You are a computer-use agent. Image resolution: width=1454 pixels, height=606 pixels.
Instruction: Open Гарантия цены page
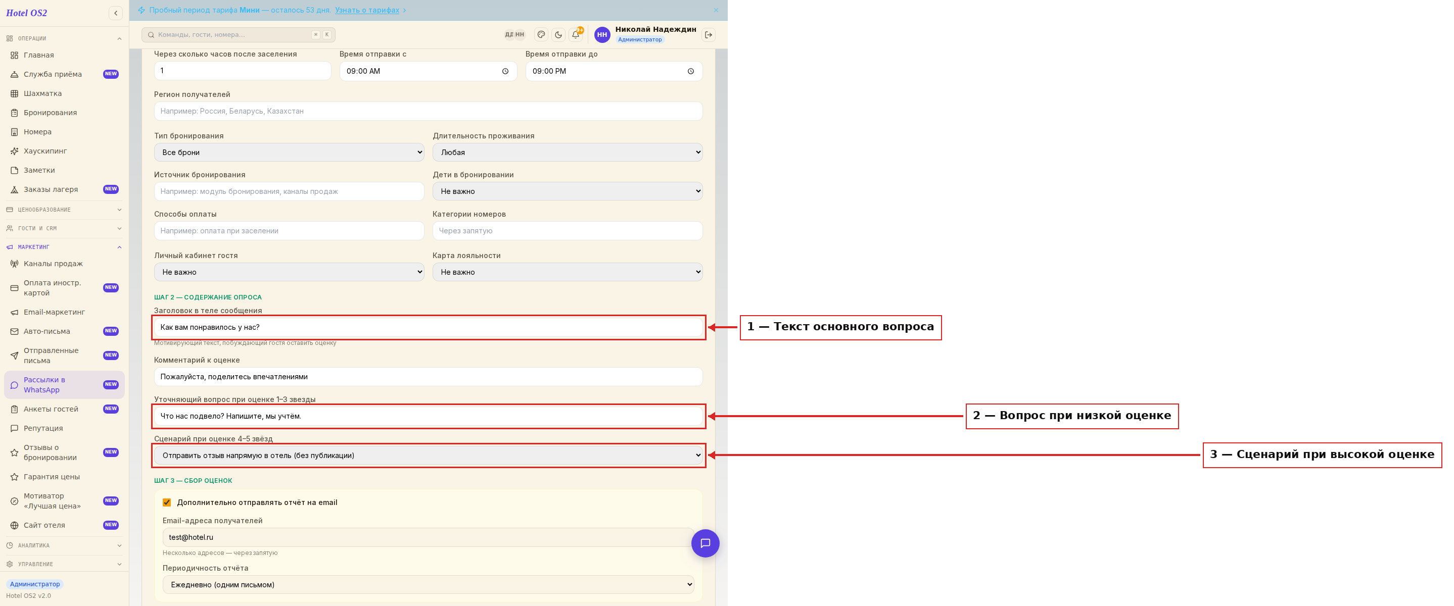click(x=64, y=477)
